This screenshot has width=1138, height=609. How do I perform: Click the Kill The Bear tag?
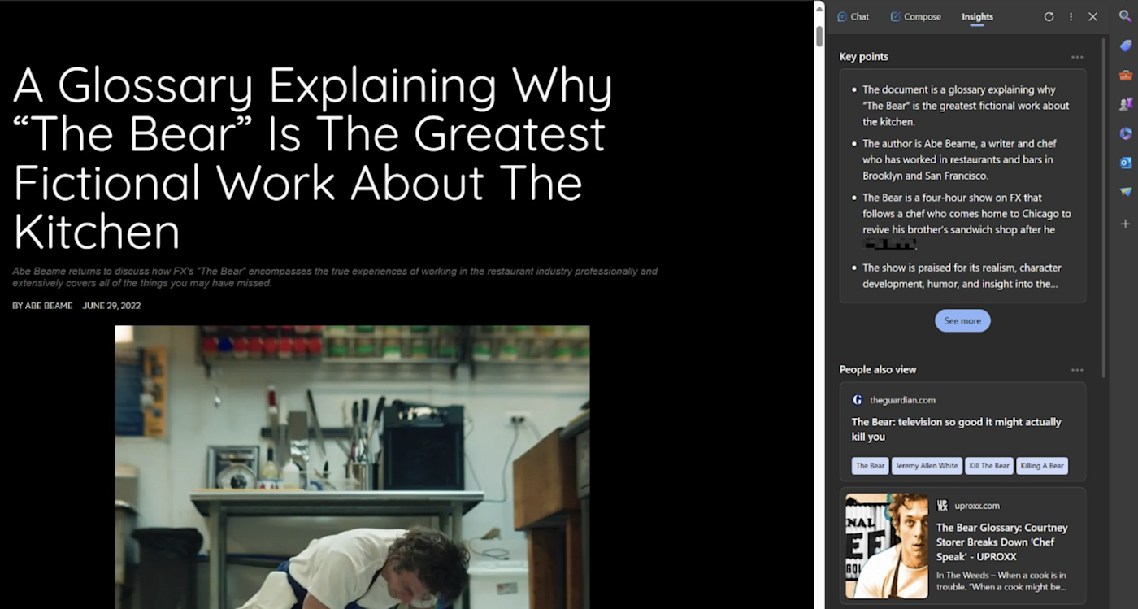tap(988, 466)
